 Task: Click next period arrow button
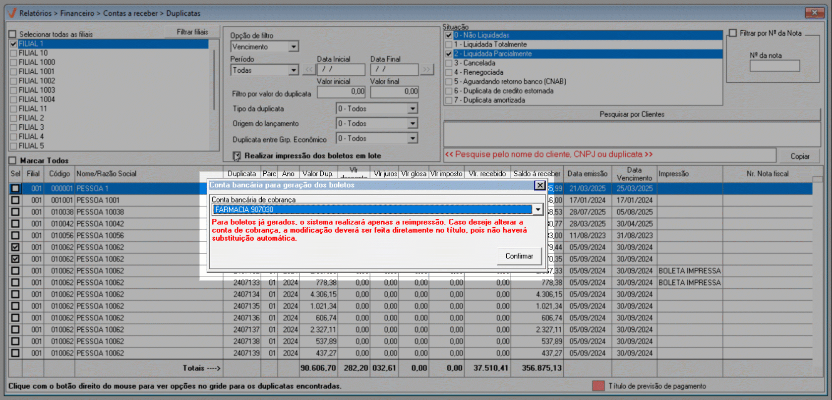[x=426, y=70]
